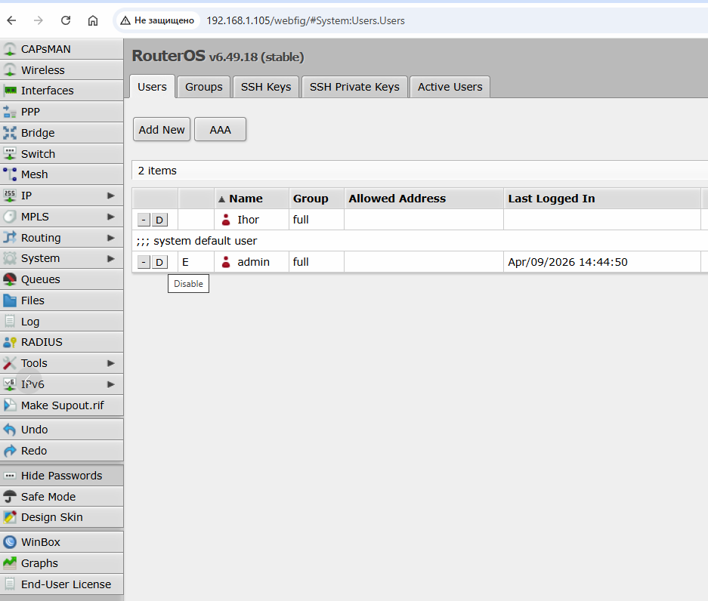708x601 pixels.
Task: Open the CAPsMAN menu icon
Action: [10, 49]
